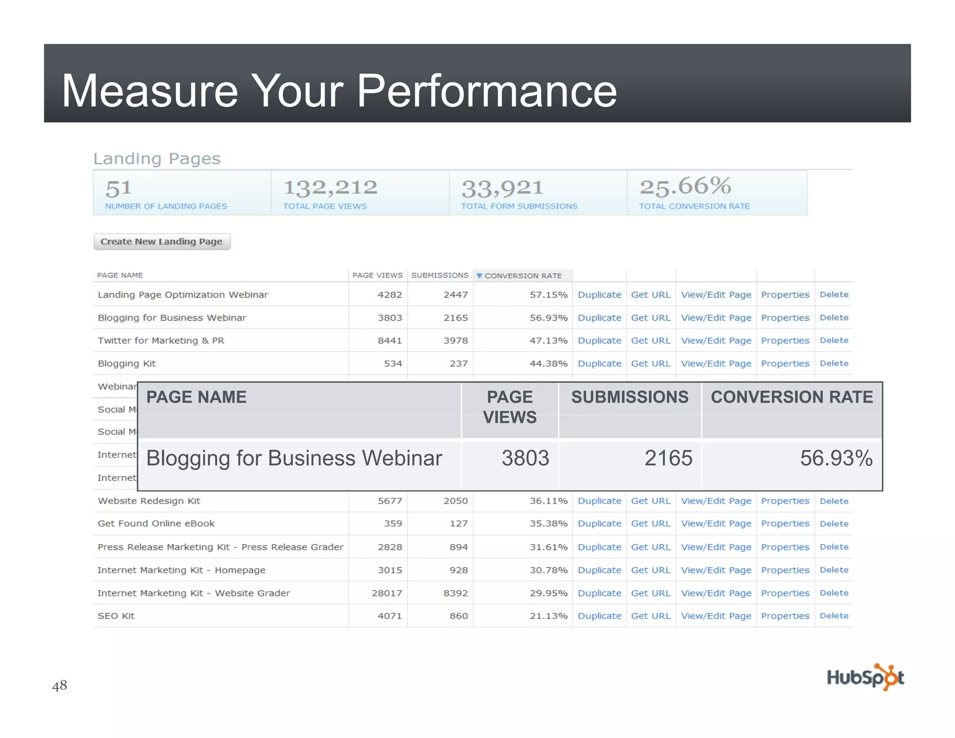
Task: Open Properties for Press Release Marketing Kit
Action: [785, 547]
